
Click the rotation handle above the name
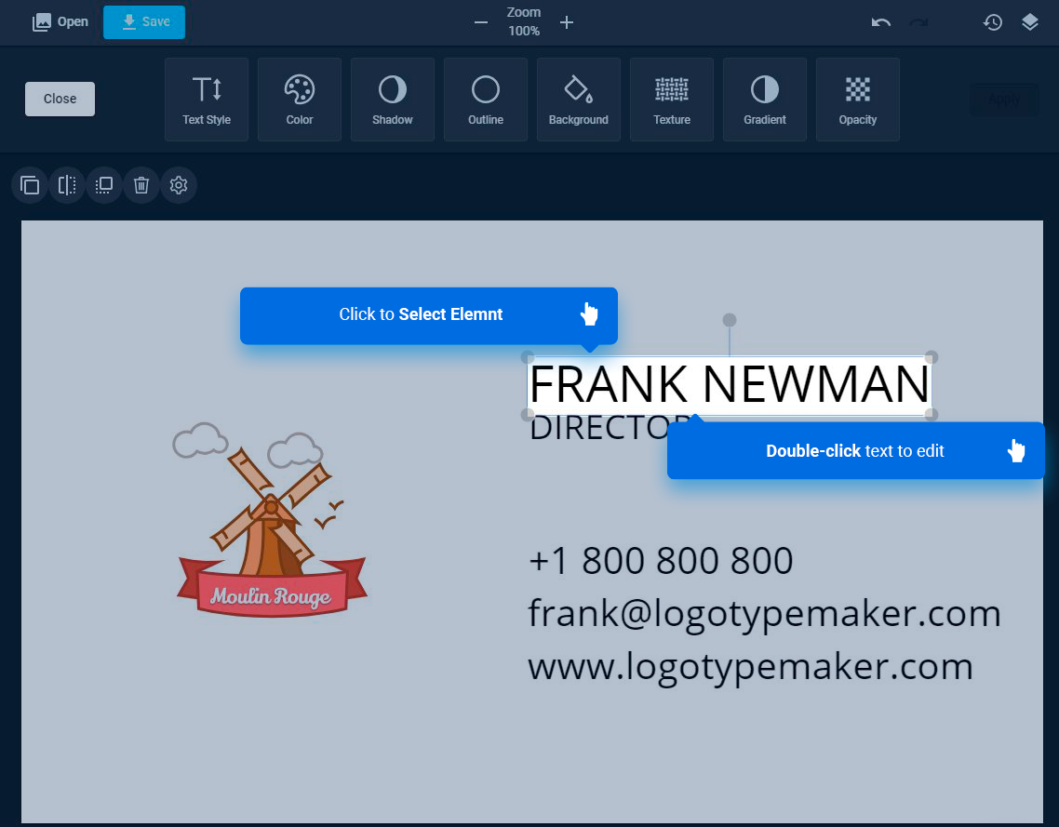point(730,319)
